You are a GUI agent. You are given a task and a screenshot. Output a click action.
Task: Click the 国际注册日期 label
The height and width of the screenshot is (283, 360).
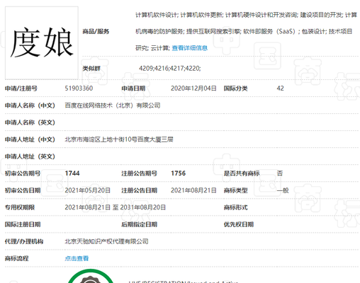pos(23,224)
